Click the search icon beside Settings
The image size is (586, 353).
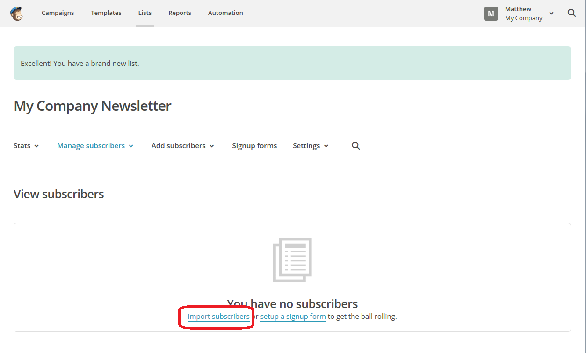(355, 146)
